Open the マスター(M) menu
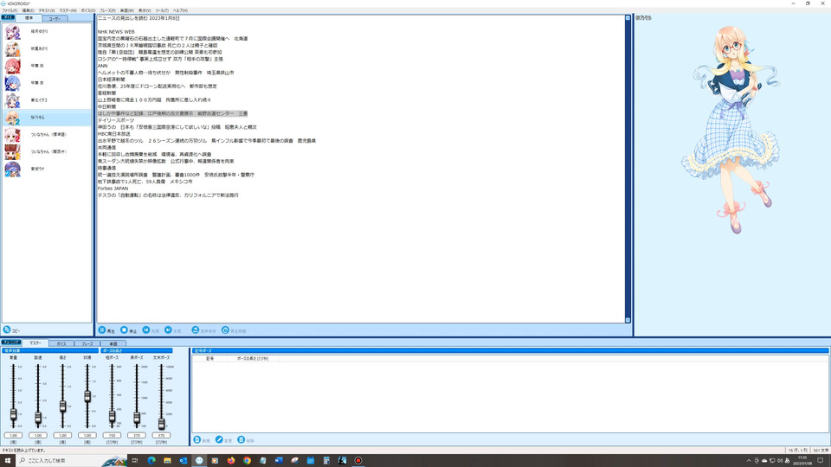 68,10
